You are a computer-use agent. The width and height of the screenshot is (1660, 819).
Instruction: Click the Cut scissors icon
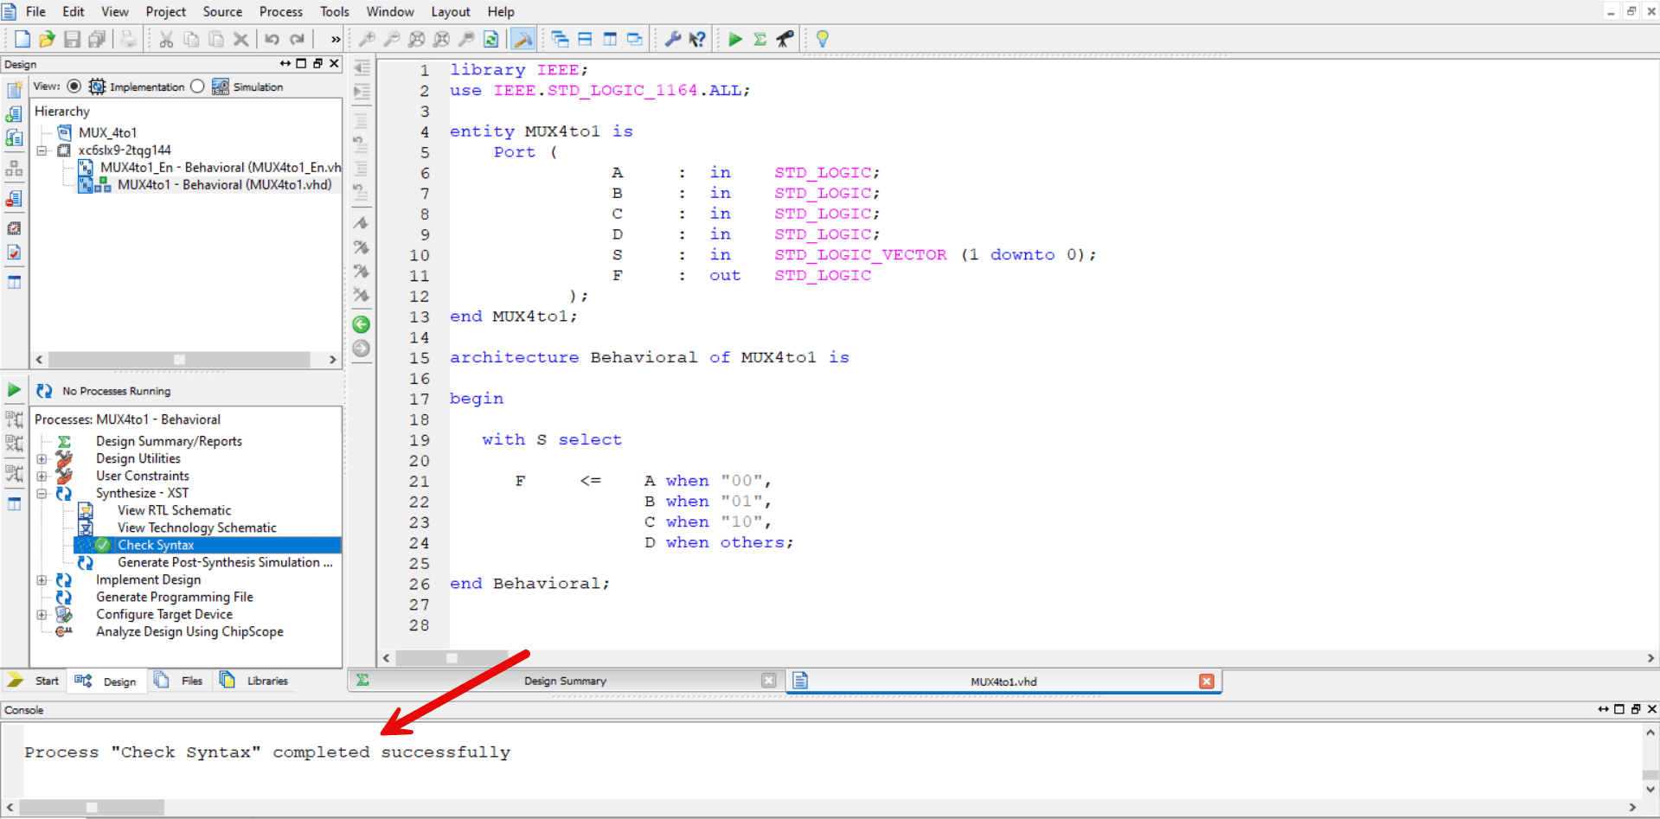[165, 39]
